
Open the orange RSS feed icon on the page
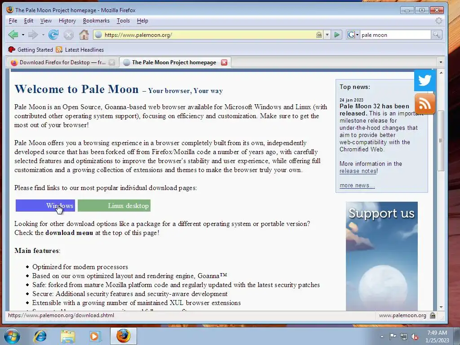425,104
